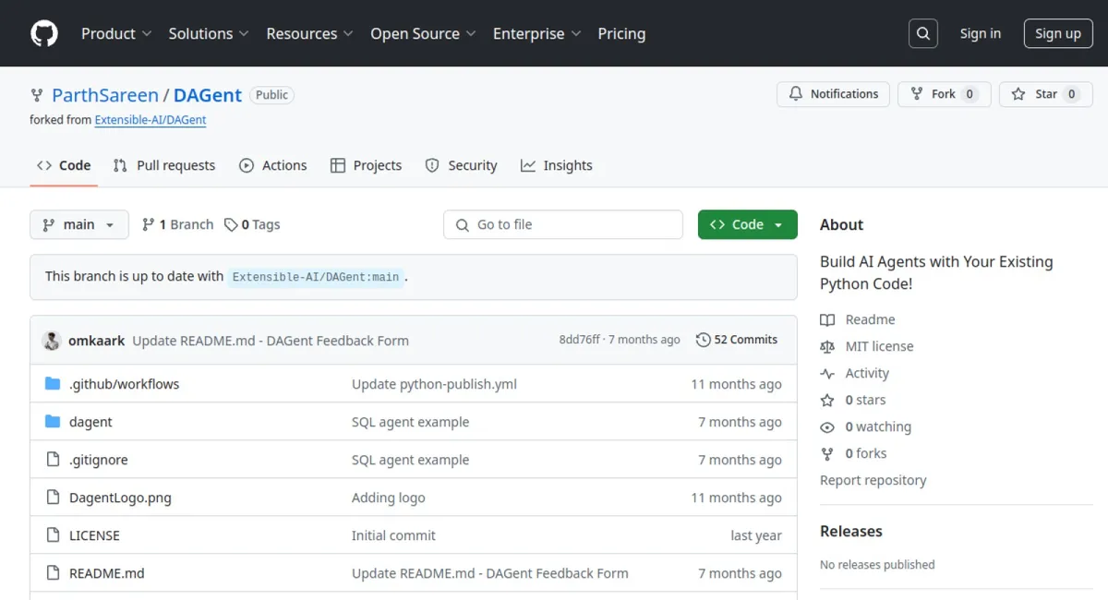
Task: Click the eye icon beside 0 watching
Action: tap(827, 426)
